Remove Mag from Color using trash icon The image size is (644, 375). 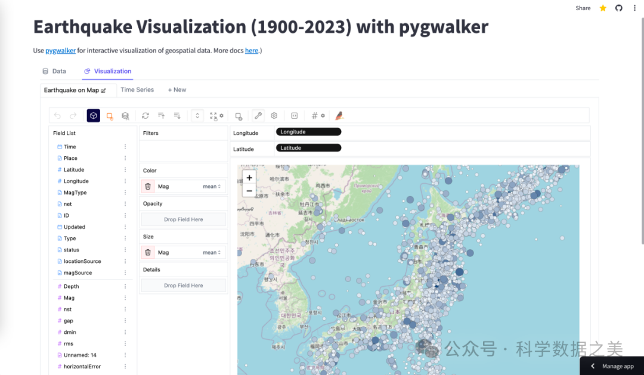click(148, 187)
